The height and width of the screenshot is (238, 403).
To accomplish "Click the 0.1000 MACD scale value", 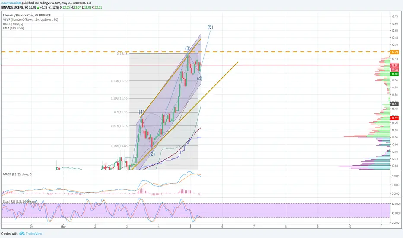I will click(x=396, y=185).
